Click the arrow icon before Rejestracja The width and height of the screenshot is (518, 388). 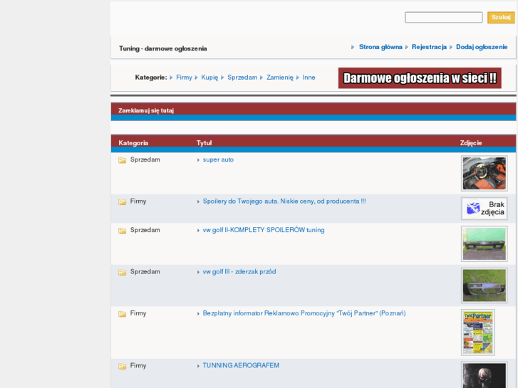407,47
